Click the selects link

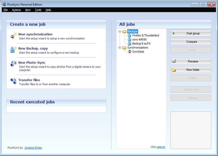(x=161, y=147)
